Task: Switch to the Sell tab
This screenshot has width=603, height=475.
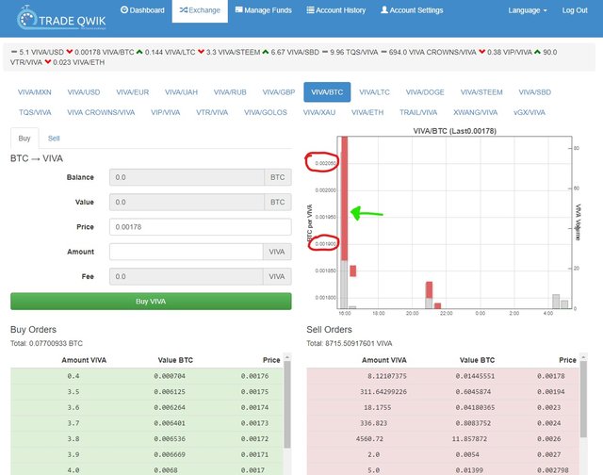Action: tap(54, 139)
